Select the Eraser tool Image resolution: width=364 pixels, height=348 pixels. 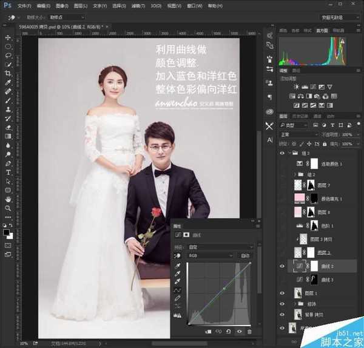(x=8, y=128)
